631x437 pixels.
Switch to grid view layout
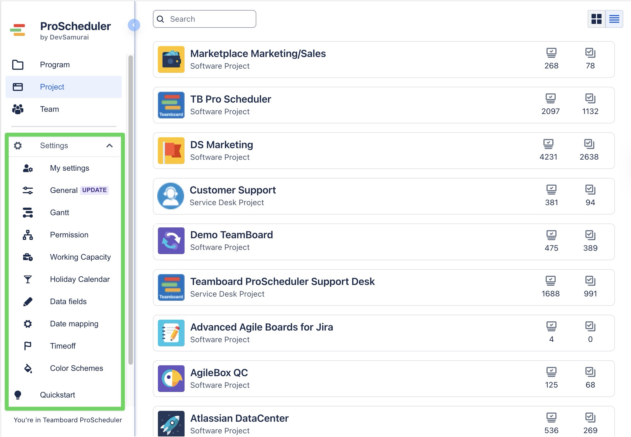[596, 19]
